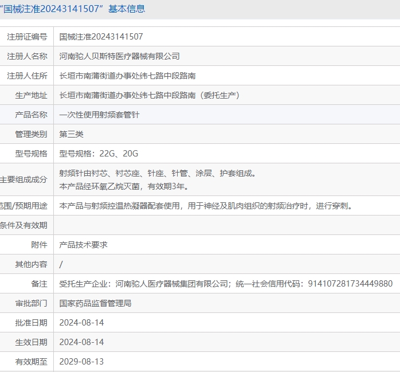Click the 审批部门 label

click(x=31, y=303)
